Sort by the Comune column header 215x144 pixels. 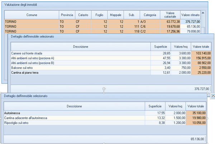pos(32,15)
